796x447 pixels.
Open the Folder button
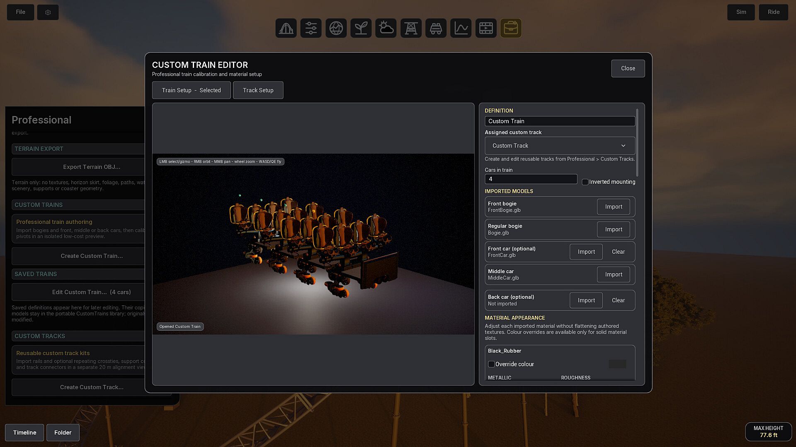[x=63, y=433]
